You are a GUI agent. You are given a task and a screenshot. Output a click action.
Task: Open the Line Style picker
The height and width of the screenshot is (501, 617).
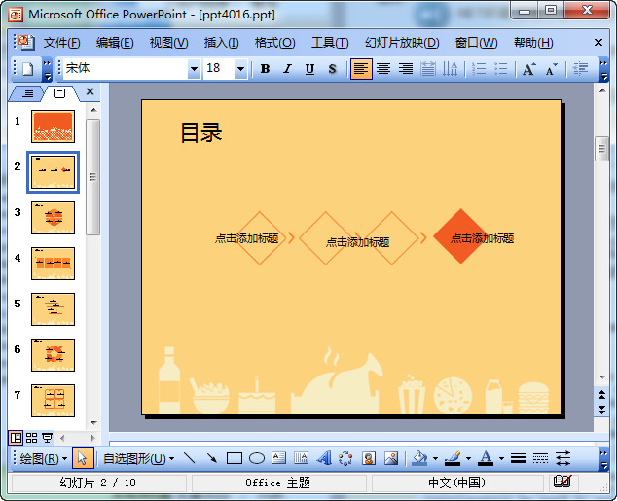519,458
